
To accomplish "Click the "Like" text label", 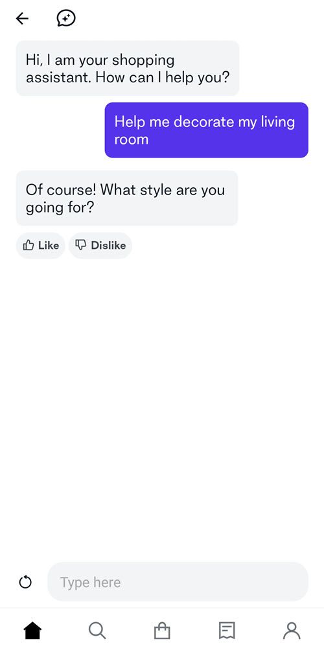I will tap(49, 246).
